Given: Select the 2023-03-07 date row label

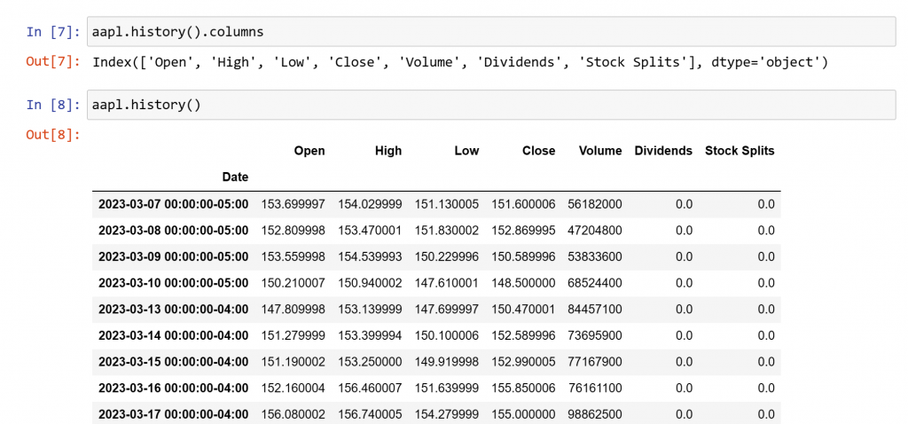Looking at the screenshot, I should click(x=173, y=204).
